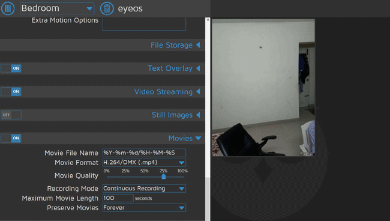The height and width of the screenshot is (221, 390).
Task: Toggle the Video Streaming ON switch
Action: click(x=11, y=92)
